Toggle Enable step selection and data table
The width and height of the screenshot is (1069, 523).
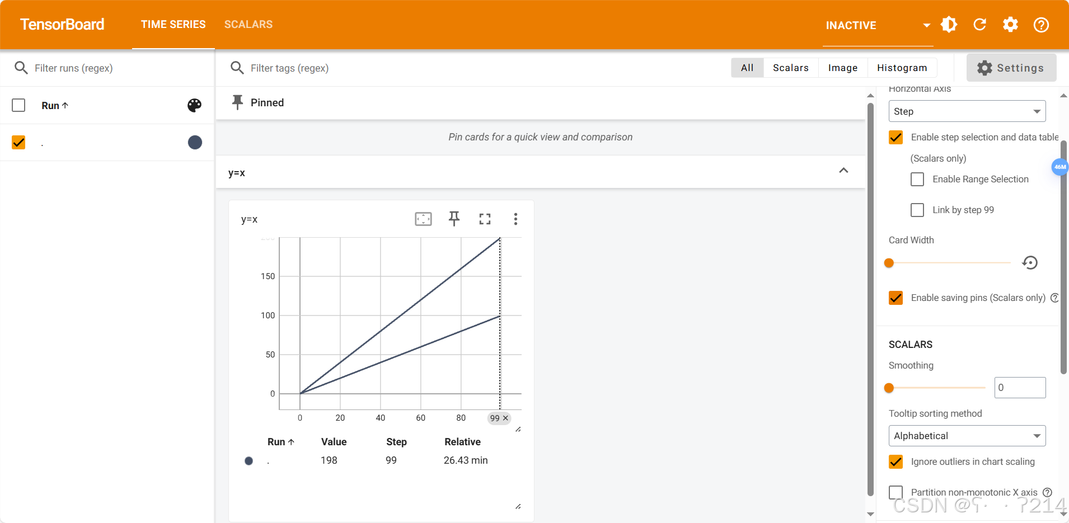click(x=895, y=137)
